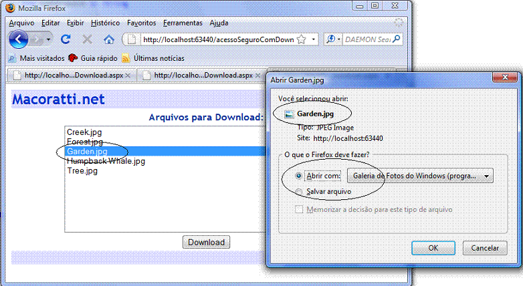The width and height of the screenshot is (523, 286).
Task: Select Tree.jpg in the file list
Action: click(x=82, y=170)
